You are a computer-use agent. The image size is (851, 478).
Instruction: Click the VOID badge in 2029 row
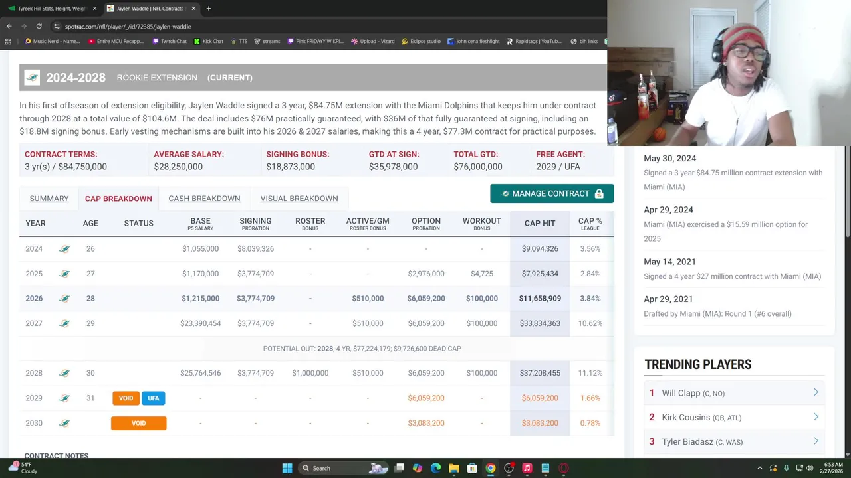[x=126, y=398]
